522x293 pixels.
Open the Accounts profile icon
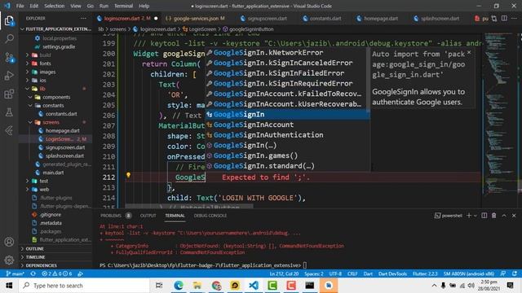pyautogui.click(x=9, y=242)
